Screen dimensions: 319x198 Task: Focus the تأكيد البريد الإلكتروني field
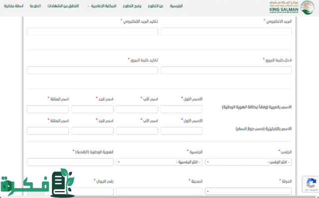(92, 31)
